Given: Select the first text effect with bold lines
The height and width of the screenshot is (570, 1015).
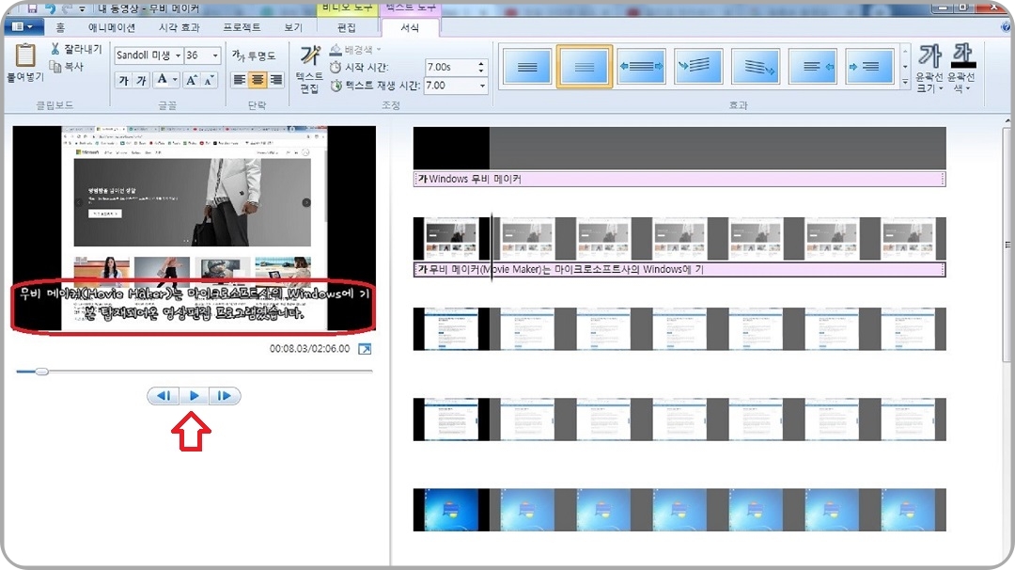Looking at the screenshot, I should pos(527,66).
